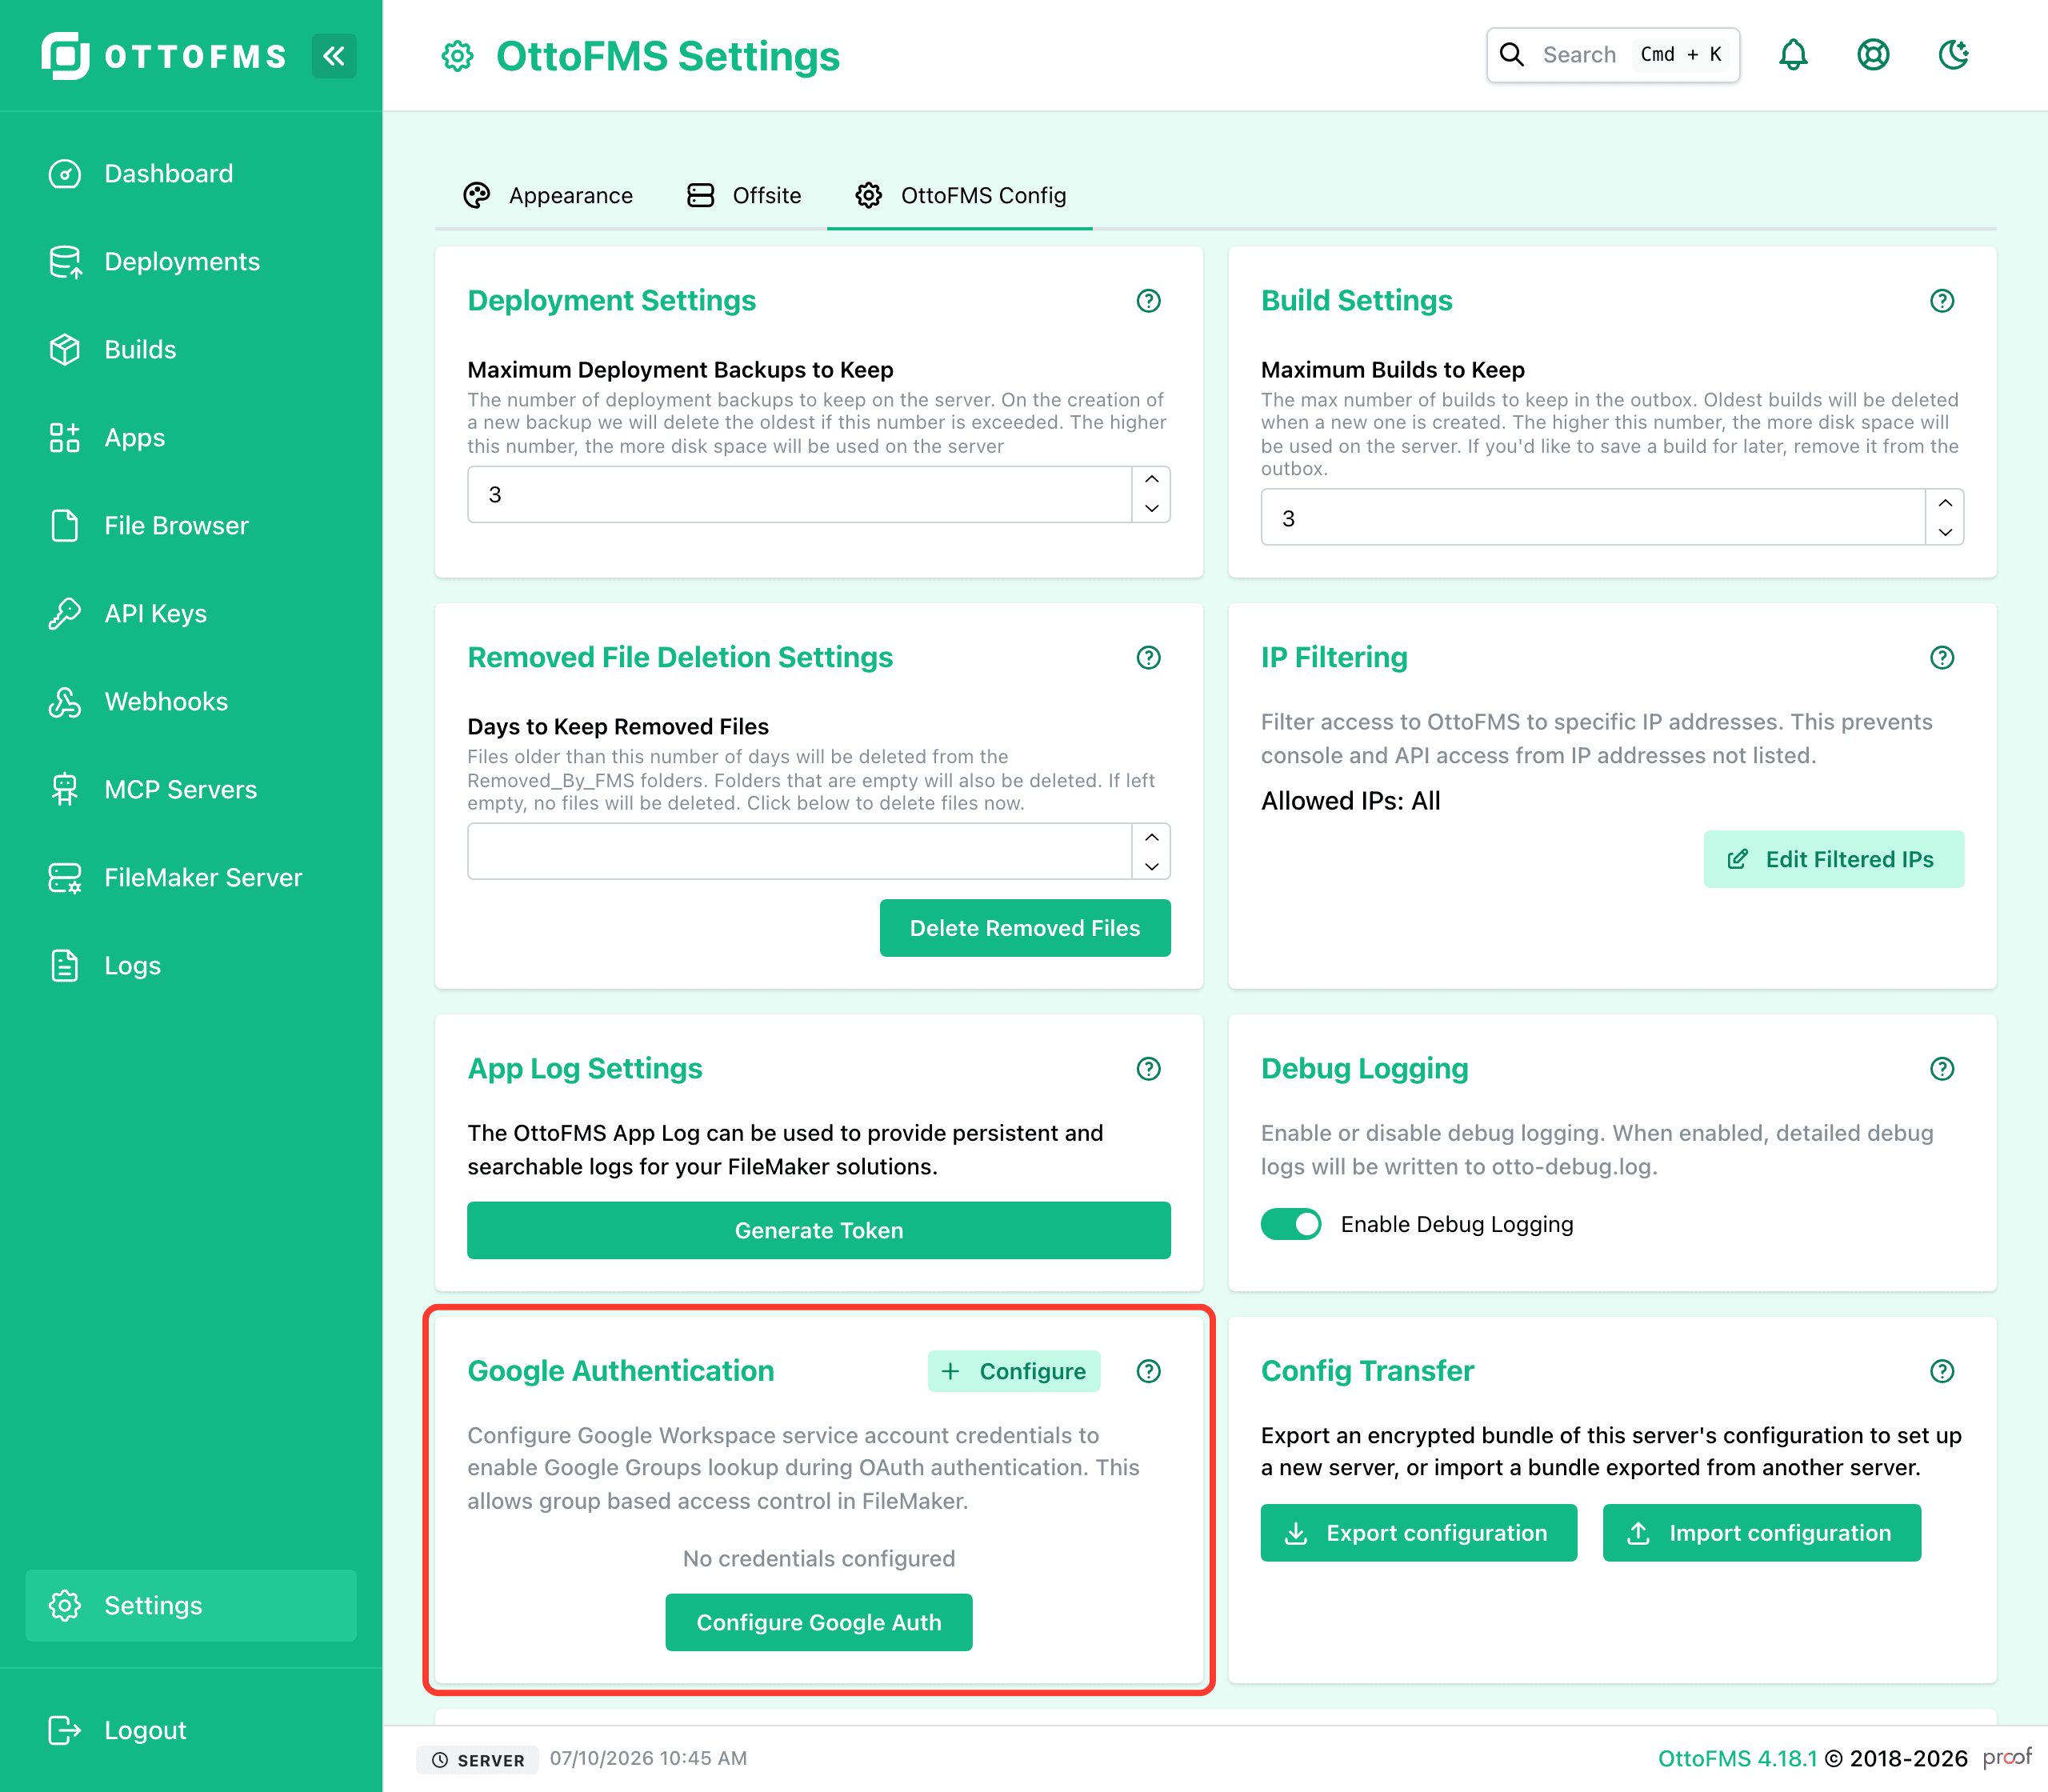Decrease Days to Keep Removed Files

point(1152,865)
